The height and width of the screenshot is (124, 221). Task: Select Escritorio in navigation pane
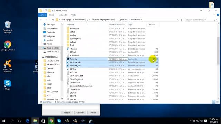50,32
